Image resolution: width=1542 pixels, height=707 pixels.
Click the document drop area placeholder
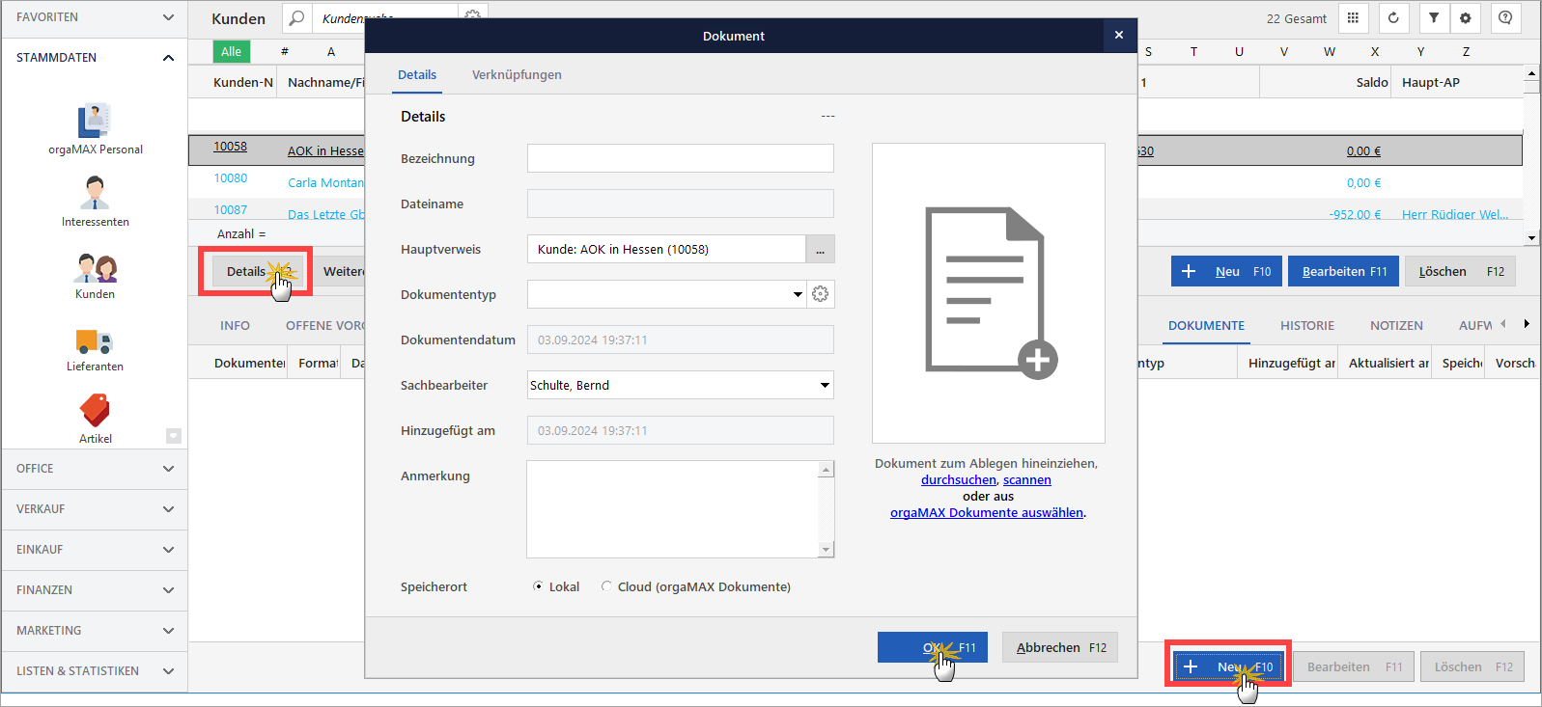(x=988, y=293)
